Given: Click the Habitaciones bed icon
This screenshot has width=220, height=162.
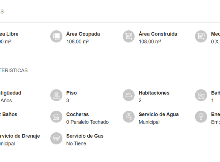Looking at the screenshot, I should coord(129,95).
